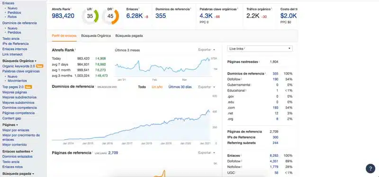Screen dimensions: 379x177
Task: Click the Dominios de referencia count 355 in header
Action: [x=161, y=16]
